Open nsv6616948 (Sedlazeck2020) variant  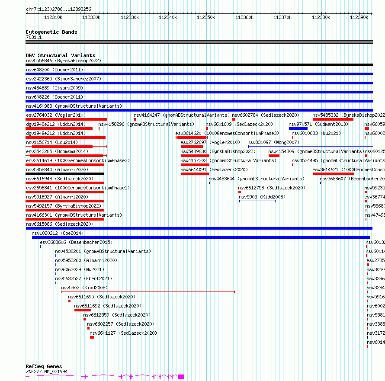click(60, 179)
